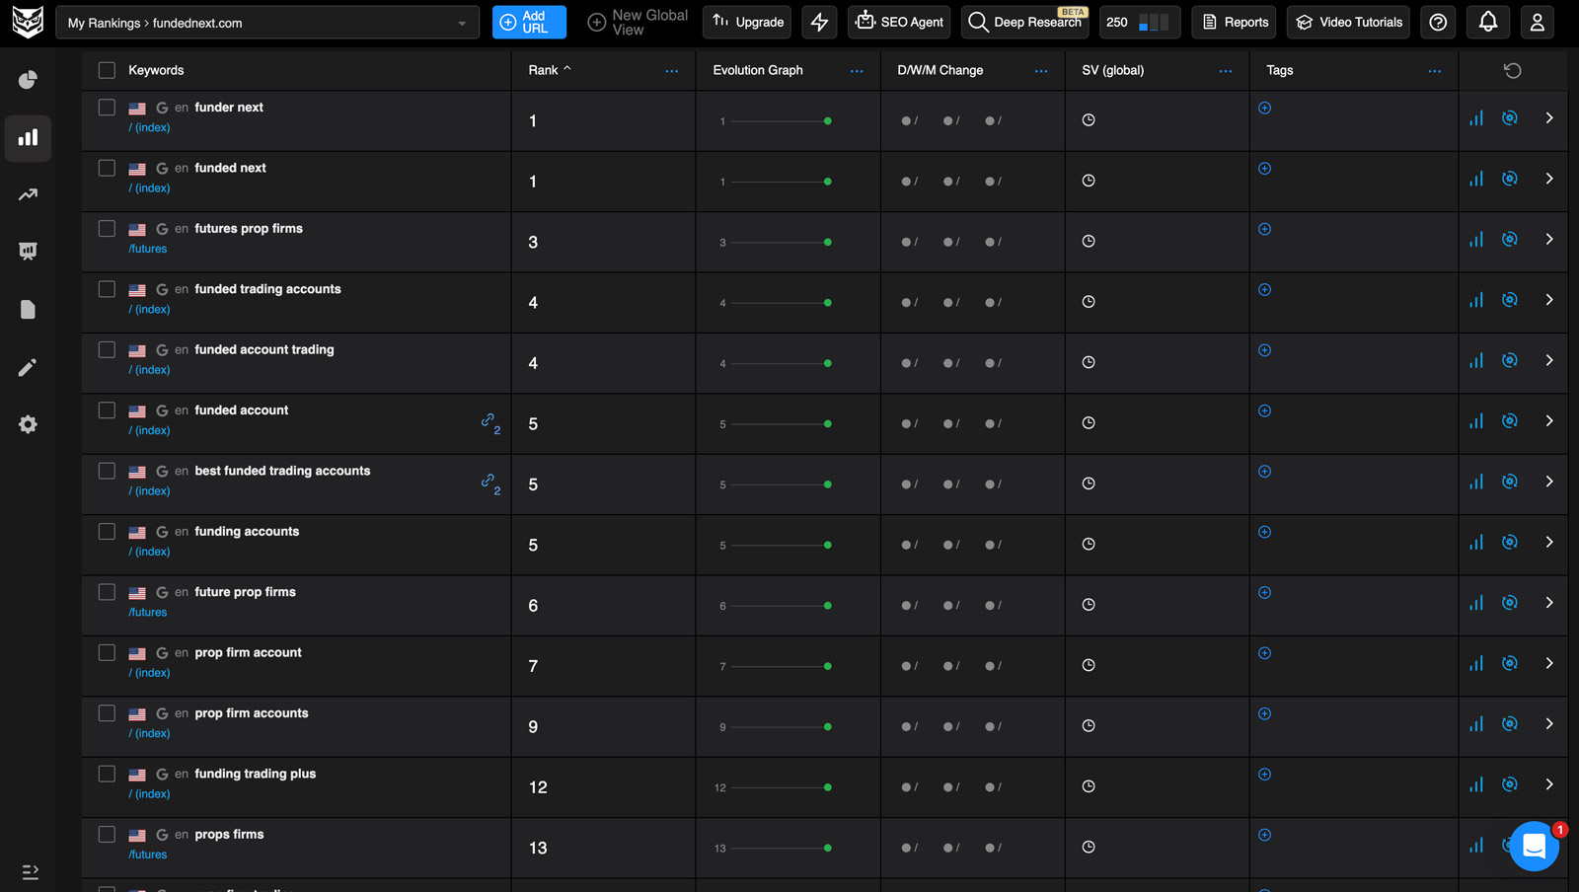Click the 250 credits usage indicator
The width and height of the screenshot is (1579, 892).
point(1139,22)
